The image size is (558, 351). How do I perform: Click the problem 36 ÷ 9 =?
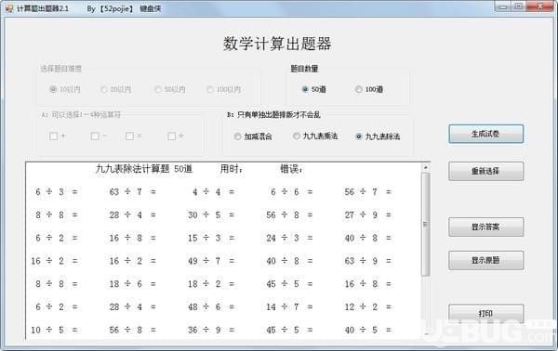211,330
